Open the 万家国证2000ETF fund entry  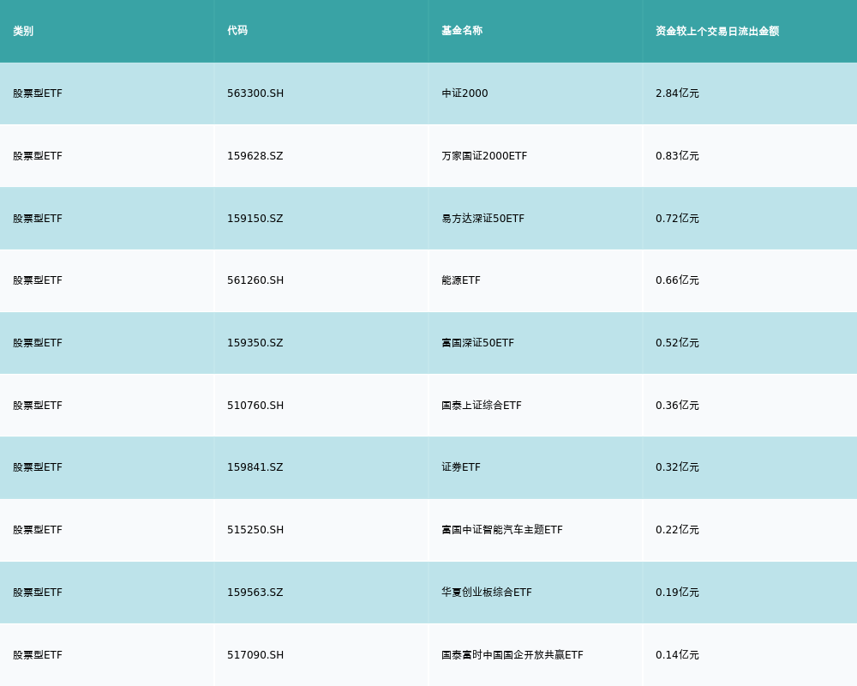pyautogui.click(x=484, y=156)
